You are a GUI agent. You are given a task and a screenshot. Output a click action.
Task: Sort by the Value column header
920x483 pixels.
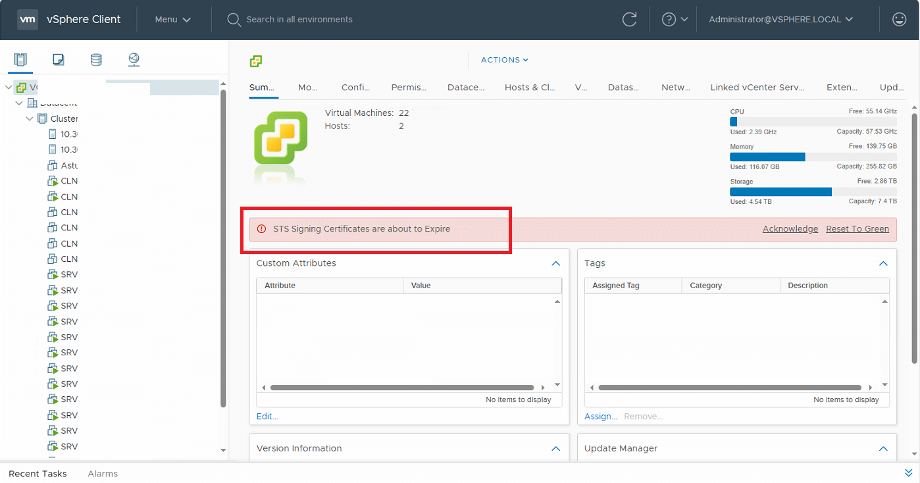[482, 286]
